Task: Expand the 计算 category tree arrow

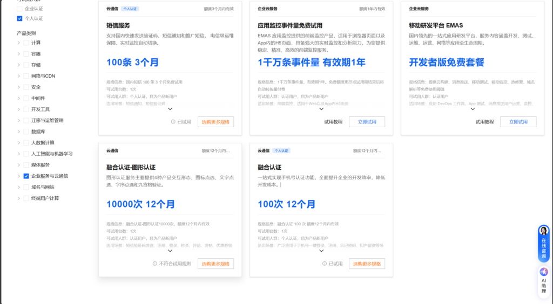Action: [x=19, y=43]
